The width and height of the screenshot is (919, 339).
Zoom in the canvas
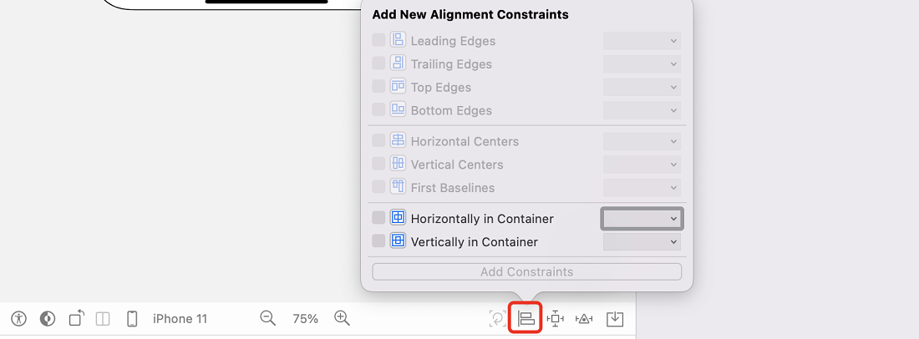pos(342,318)
